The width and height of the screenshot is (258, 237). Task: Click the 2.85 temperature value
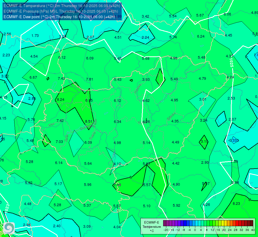[x=32, y=98]
